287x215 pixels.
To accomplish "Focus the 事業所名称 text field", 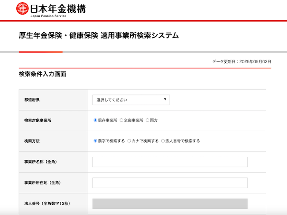I will pyautogui.click(x=170, y=162).
